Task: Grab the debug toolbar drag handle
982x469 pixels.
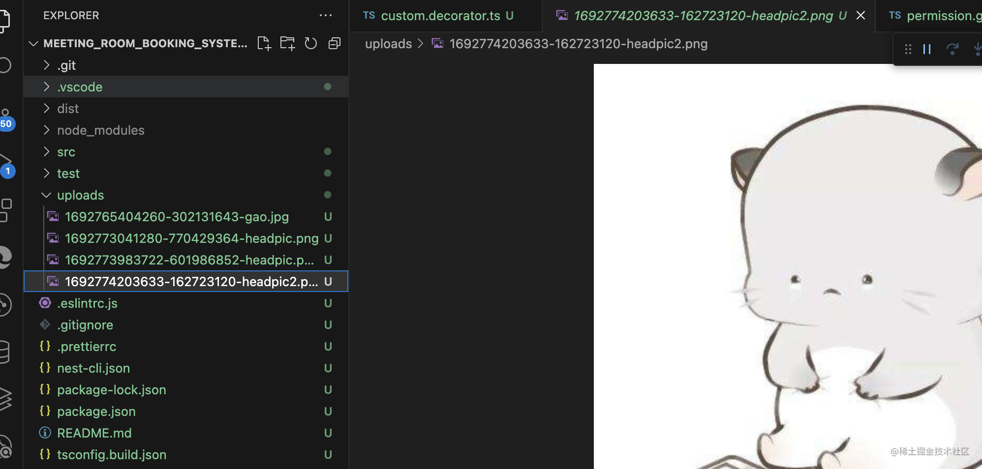Action: click(x=908, y=49)
